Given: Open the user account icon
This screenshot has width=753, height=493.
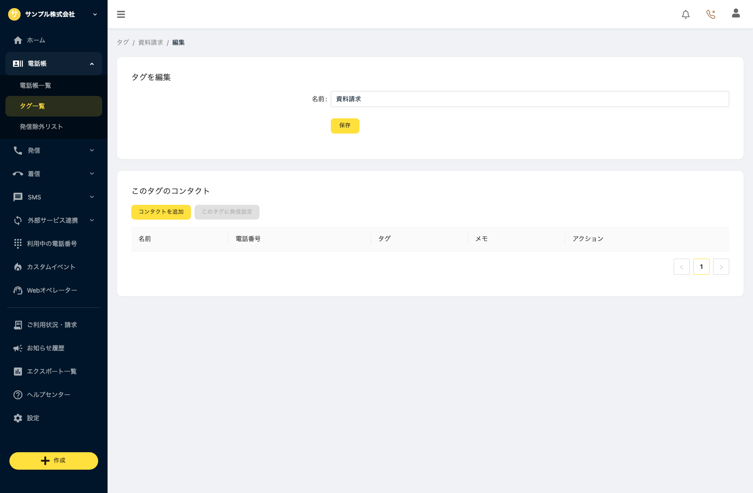Looking at the screenshot, I should [736, 13].
